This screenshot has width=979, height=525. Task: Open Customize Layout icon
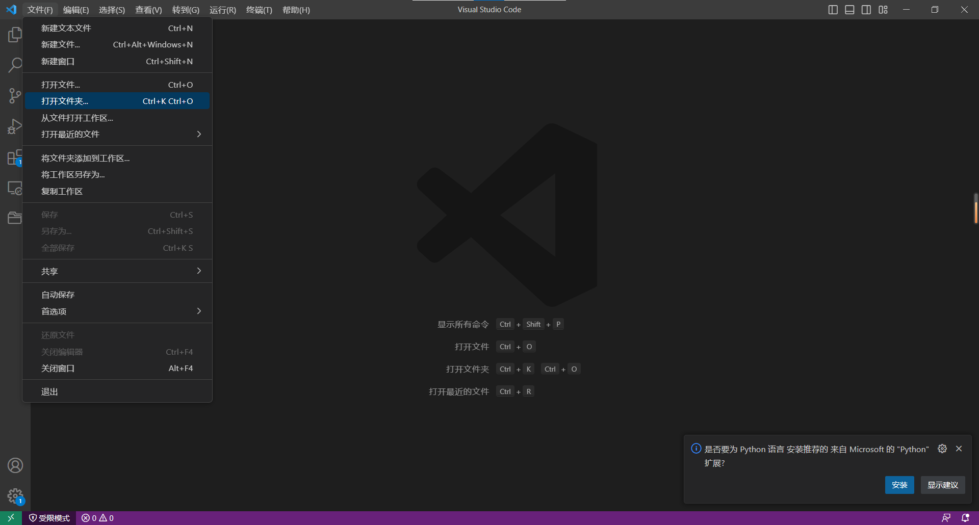click(x=883, y=10)
